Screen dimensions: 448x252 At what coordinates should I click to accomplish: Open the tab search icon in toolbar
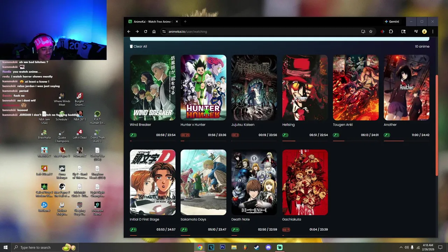(403, 31)
